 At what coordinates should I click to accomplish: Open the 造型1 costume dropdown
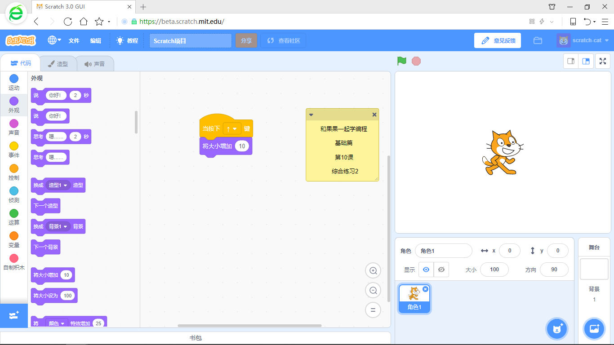58,185
